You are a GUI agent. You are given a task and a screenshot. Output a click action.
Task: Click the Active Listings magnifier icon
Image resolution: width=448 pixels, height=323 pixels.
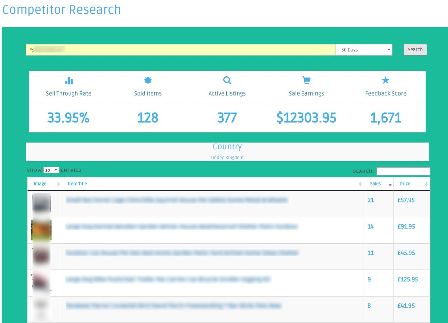(227, 80)
